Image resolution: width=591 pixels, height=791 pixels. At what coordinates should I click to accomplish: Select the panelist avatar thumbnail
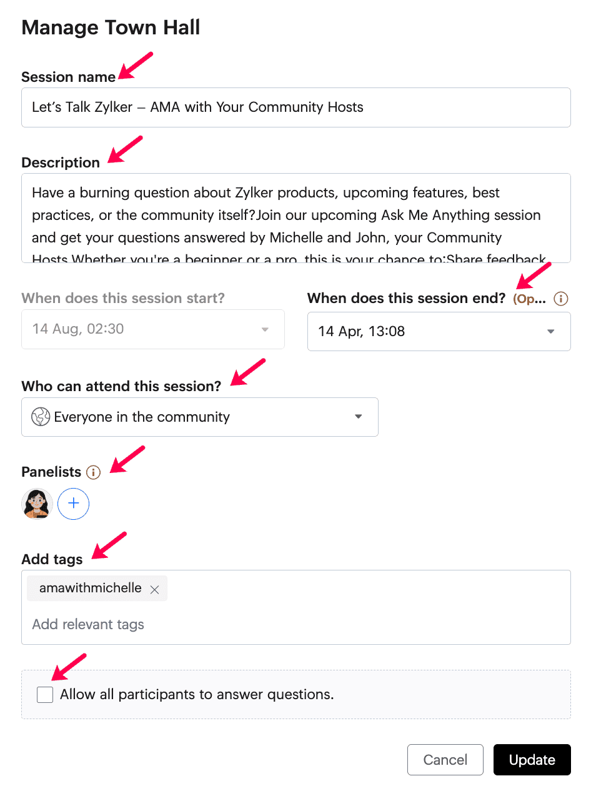tap(37, 504)
